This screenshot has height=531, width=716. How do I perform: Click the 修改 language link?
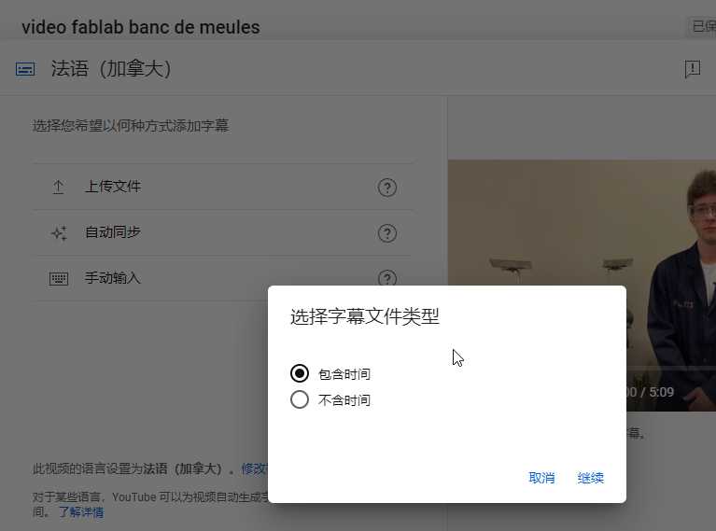255,468
